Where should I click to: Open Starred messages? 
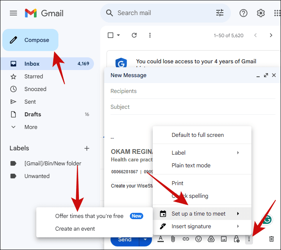click(x=47, y=76)
